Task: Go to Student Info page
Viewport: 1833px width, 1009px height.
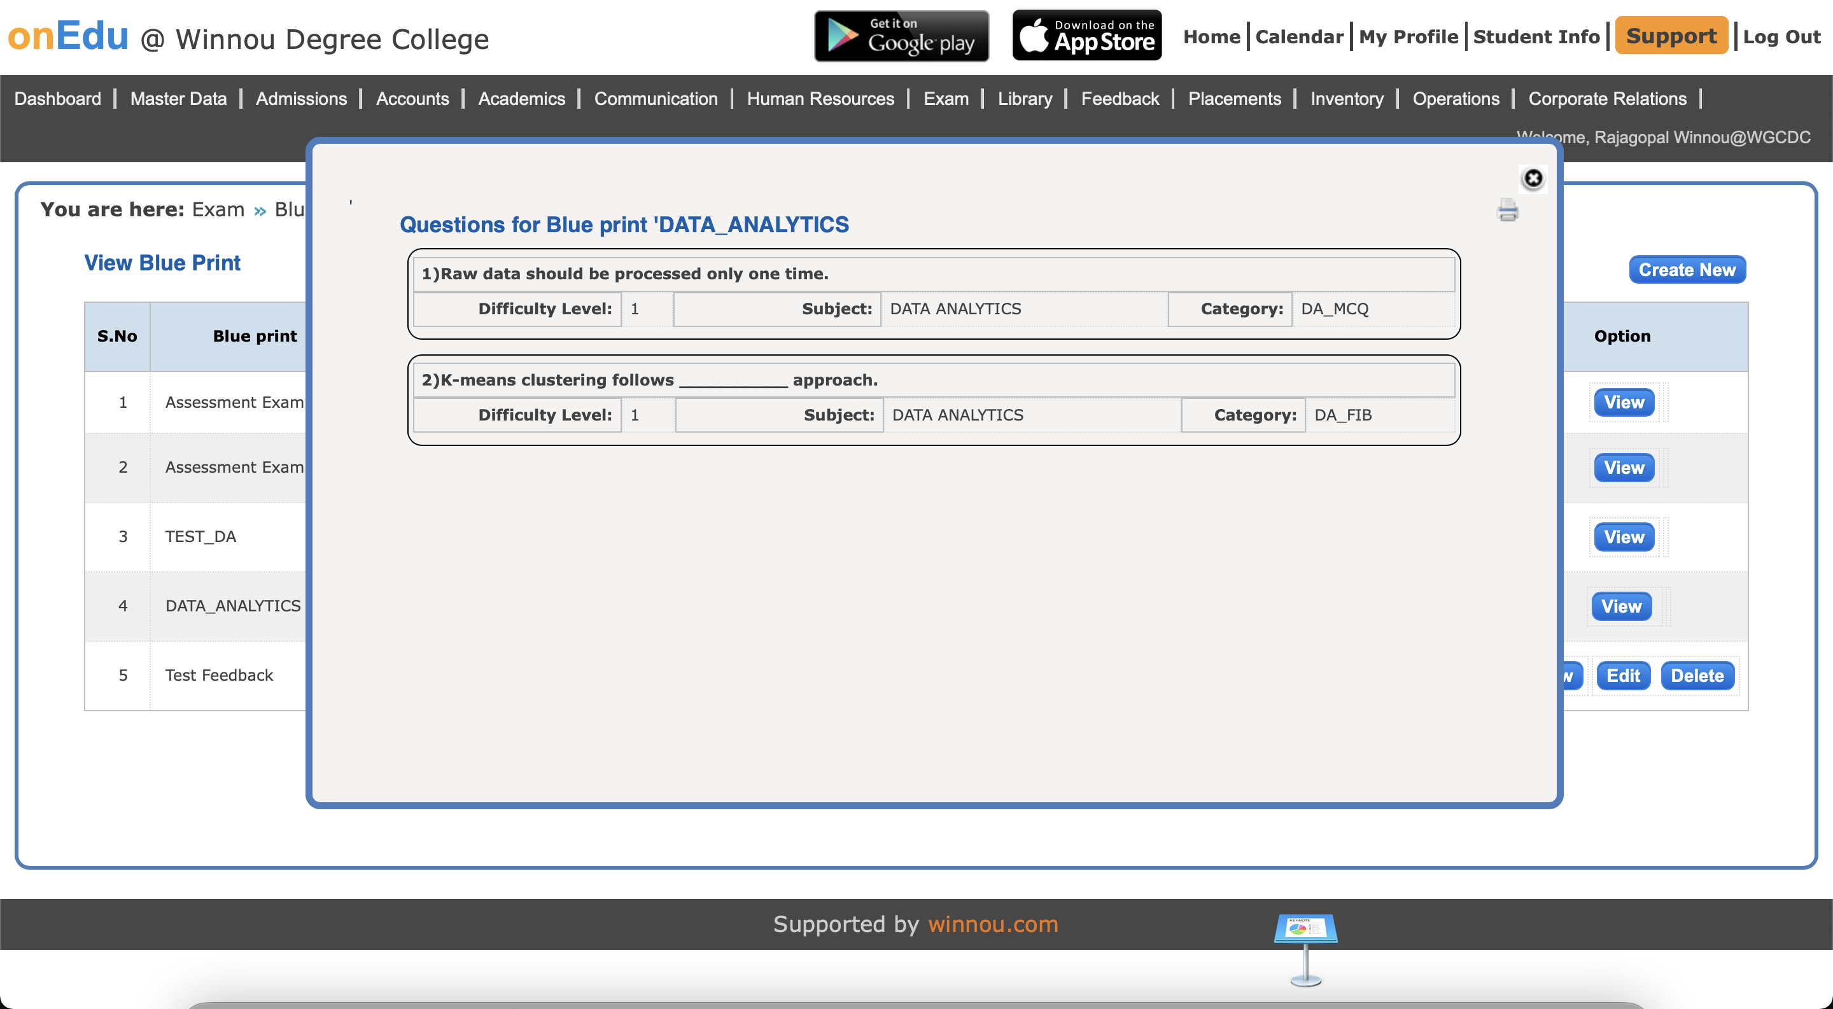Action: [x=1536, y=37]
